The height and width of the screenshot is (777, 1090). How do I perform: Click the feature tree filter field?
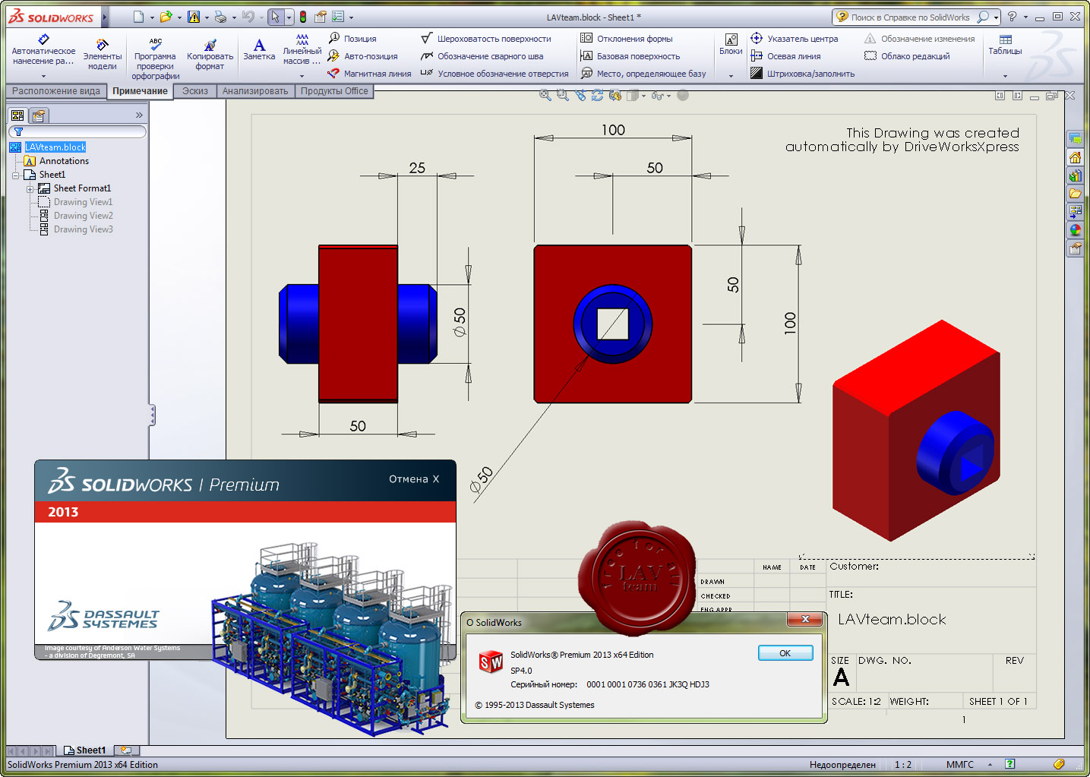pyautogui.click(x=77, y=131)
